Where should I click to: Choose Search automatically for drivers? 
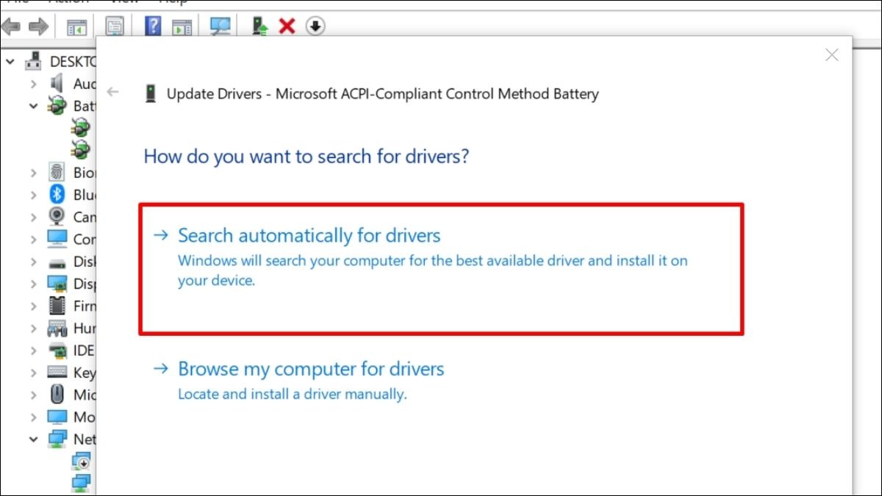[441, 269]
